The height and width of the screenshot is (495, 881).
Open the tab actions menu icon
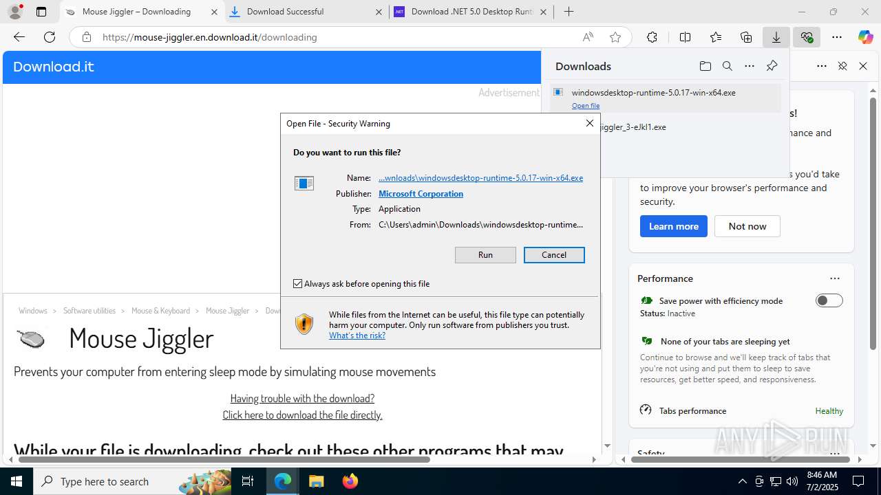[41, 12]
